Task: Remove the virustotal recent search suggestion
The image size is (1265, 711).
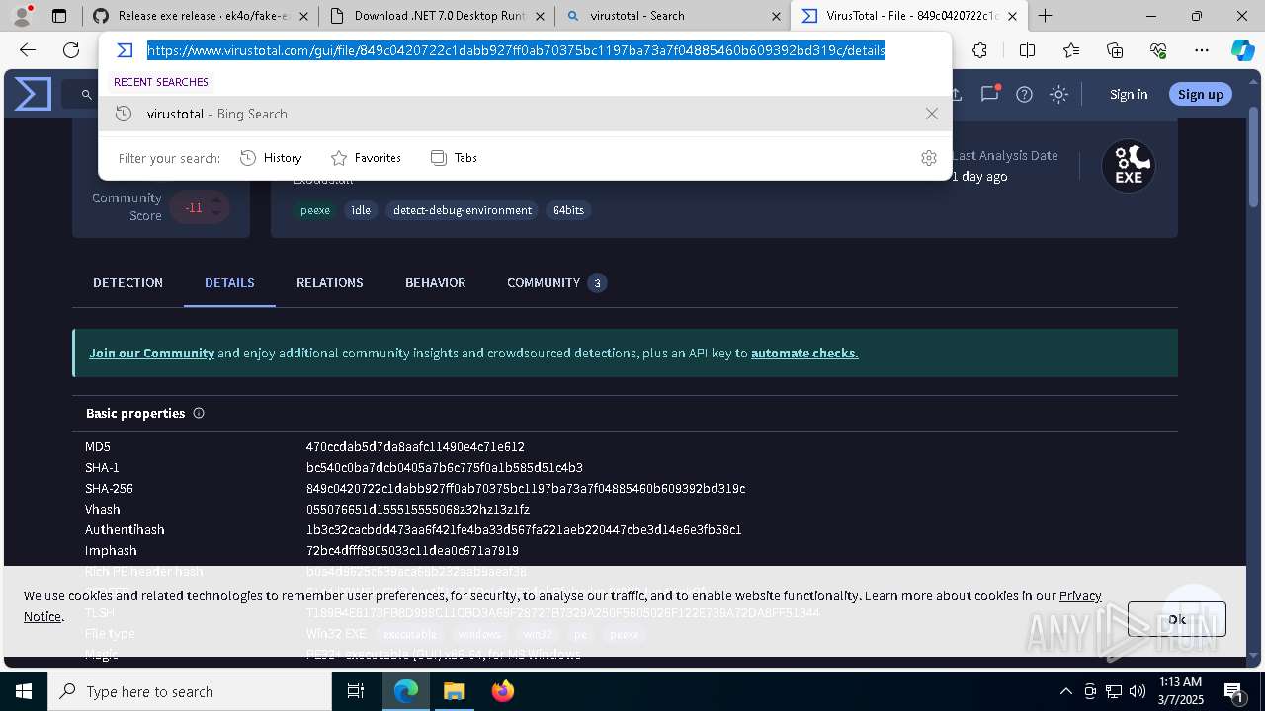Action: pos(931,114)
